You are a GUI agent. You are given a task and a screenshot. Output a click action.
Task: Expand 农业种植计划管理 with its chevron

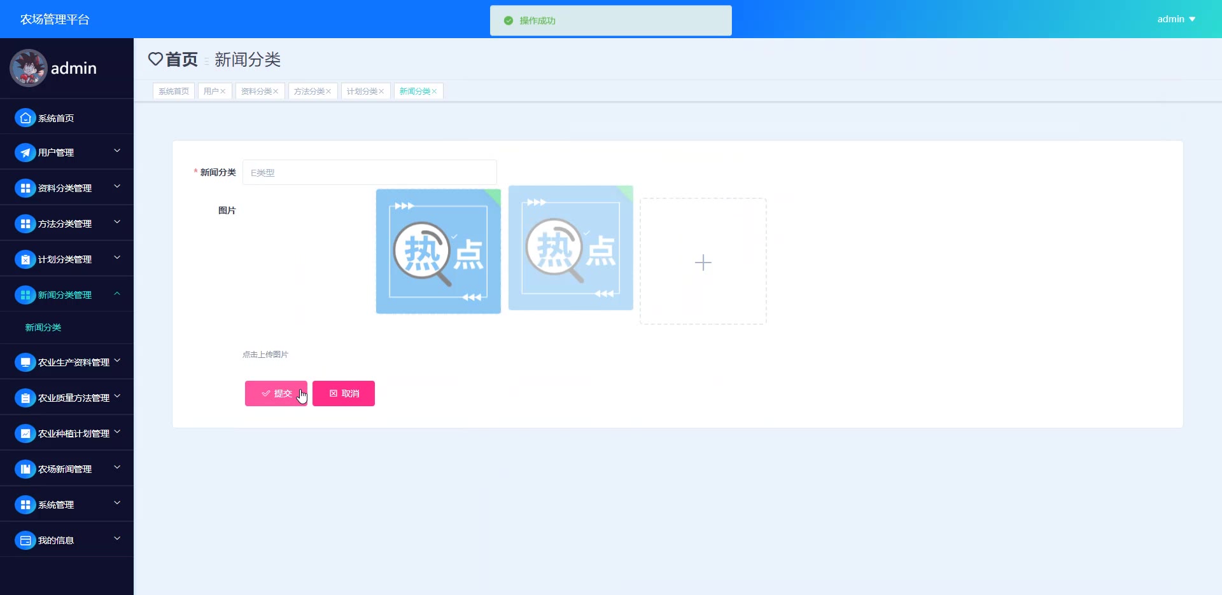117,432
